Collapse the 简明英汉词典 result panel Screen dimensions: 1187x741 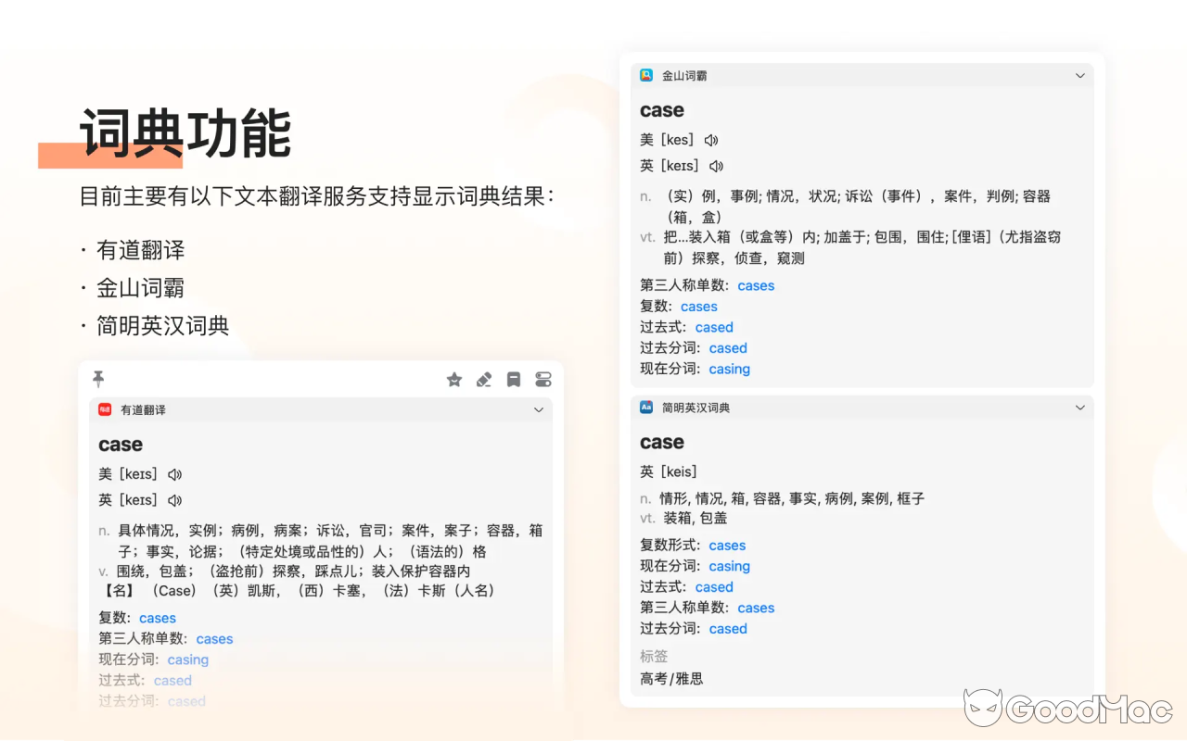pos(1079,407)
